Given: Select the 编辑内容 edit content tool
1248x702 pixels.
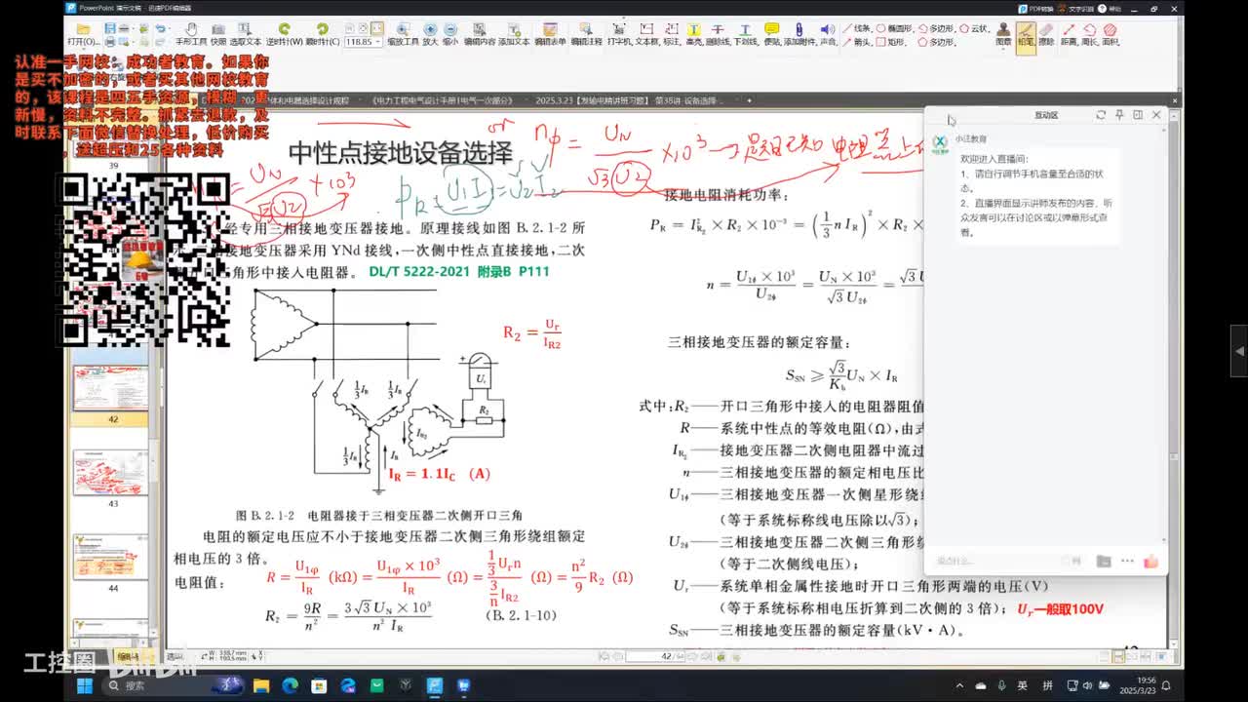Looking at the screenshot, I should pos(480,36).
